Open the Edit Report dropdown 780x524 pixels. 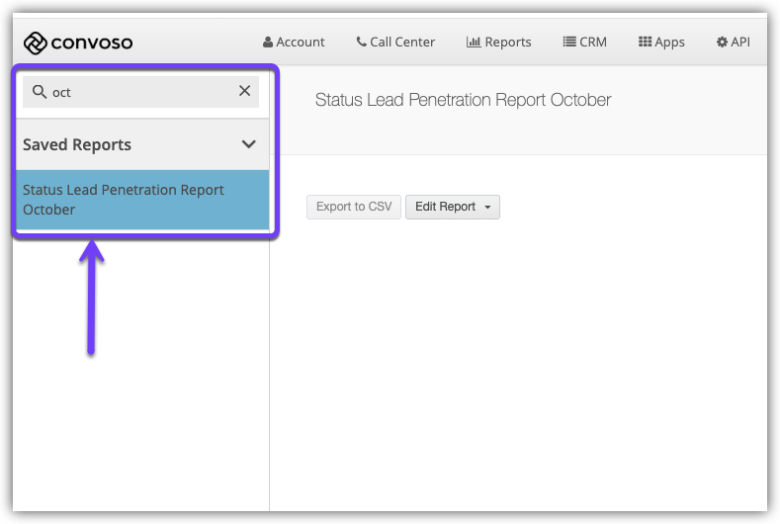[445, 207]
